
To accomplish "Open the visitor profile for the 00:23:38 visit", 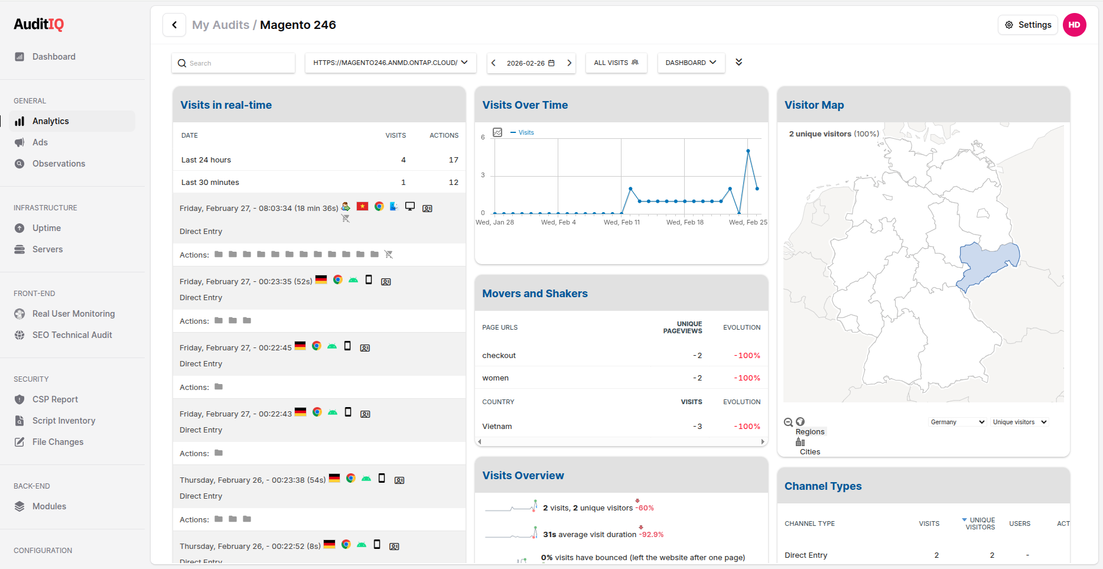I will pos(399,480).
